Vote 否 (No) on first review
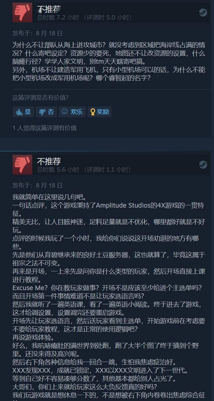 (x=46, y=112)
